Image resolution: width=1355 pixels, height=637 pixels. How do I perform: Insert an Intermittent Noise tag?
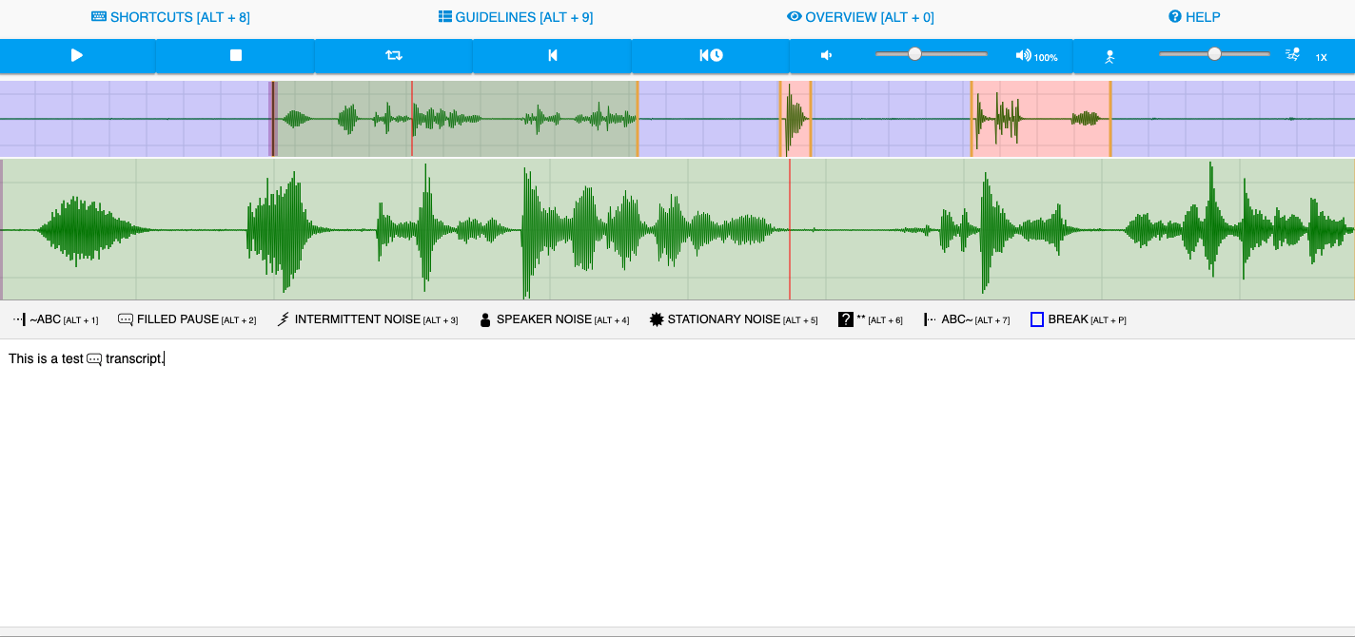tap(366, 319)
